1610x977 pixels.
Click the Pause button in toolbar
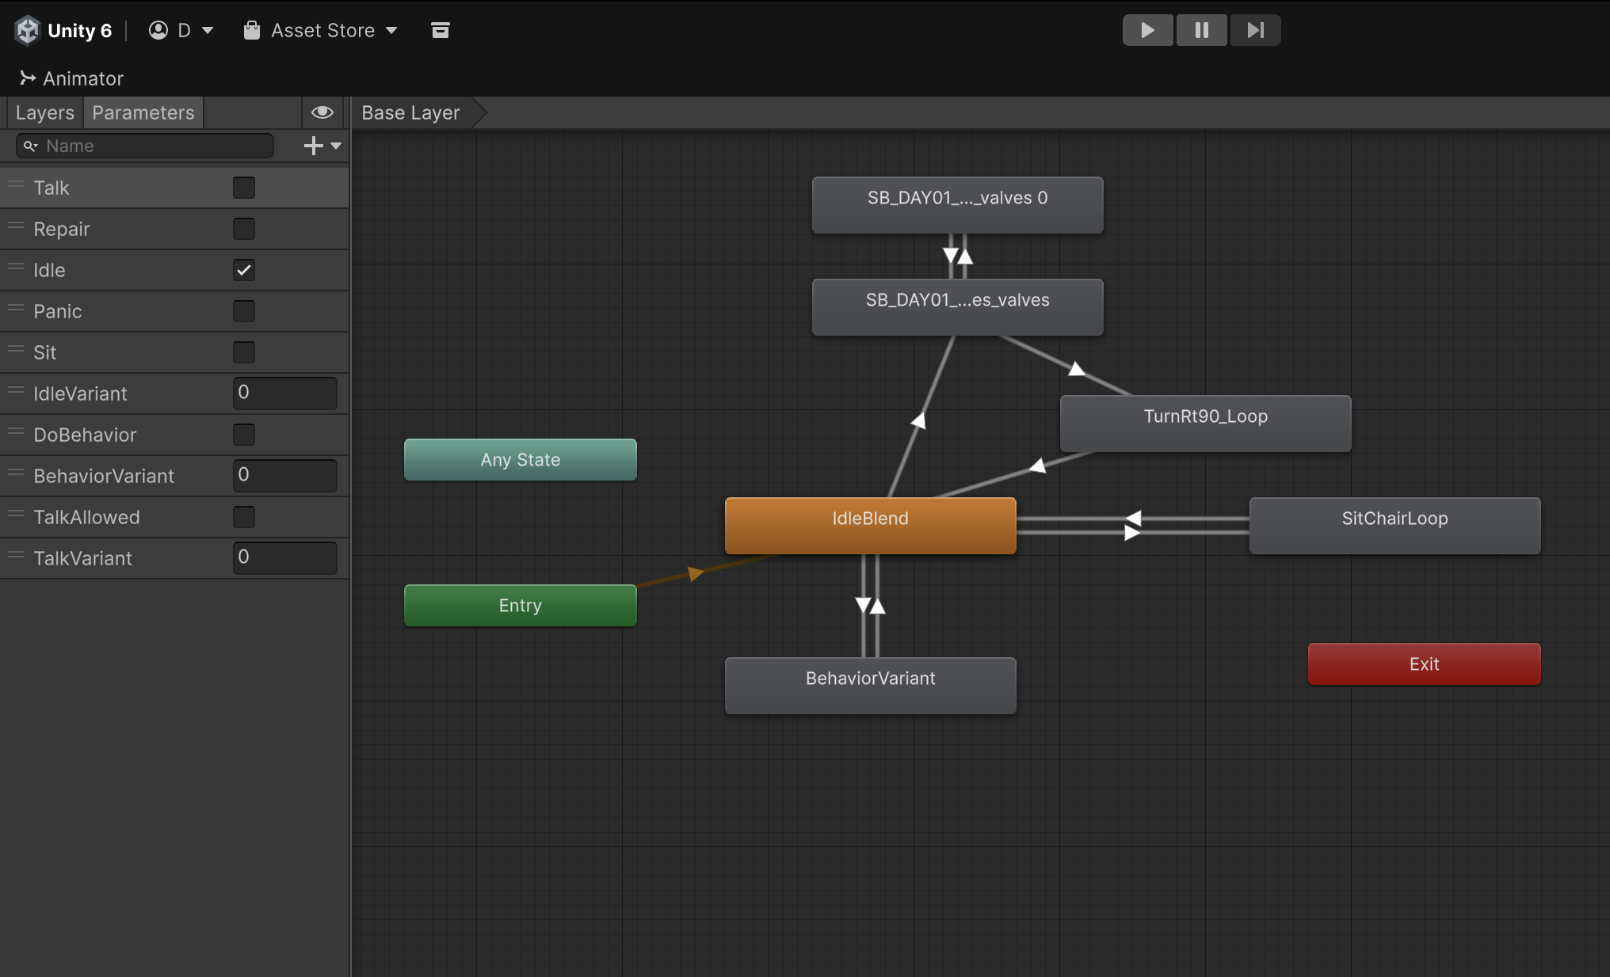[x=1201, y=30]
